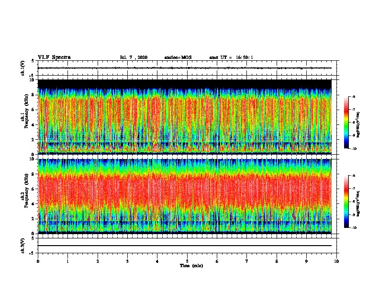
Task: Click the time axis tick label "6"
Action: [x=217, y=261]
